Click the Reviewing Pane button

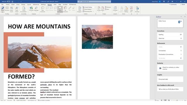coord(87,11)
